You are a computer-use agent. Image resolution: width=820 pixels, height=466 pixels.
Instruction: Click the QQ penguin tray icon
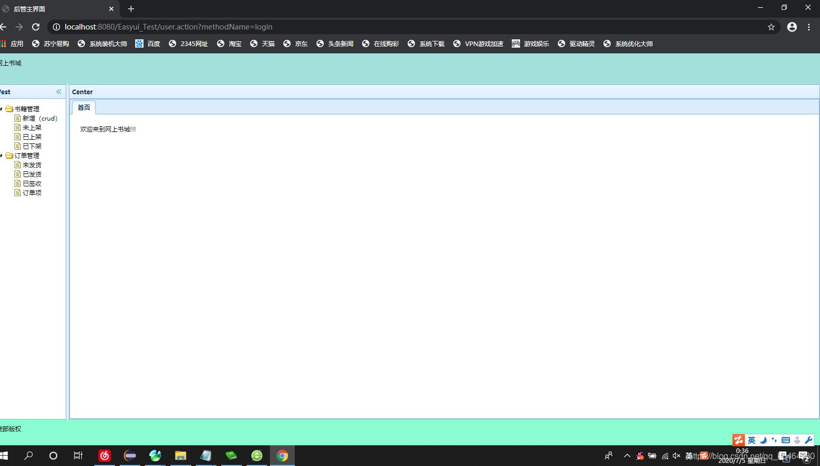click(640, 456)
